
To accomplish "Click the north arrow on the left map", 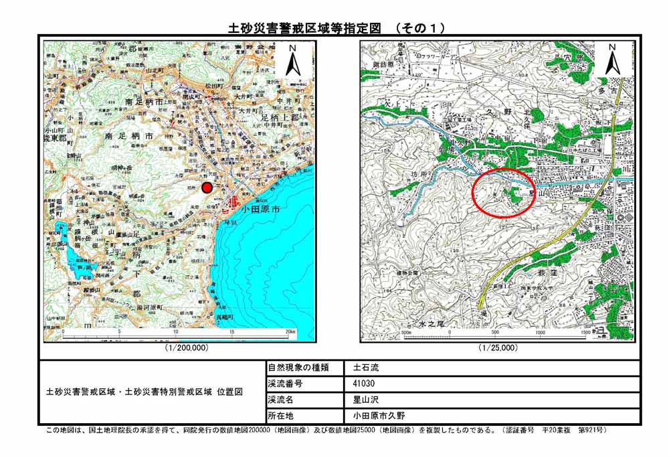I will pos(293,61).
